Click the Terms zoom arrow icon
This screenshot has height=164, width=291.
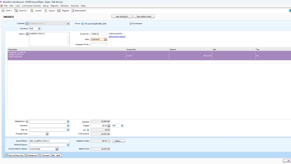pyautogui.click(x=83, y=24)
